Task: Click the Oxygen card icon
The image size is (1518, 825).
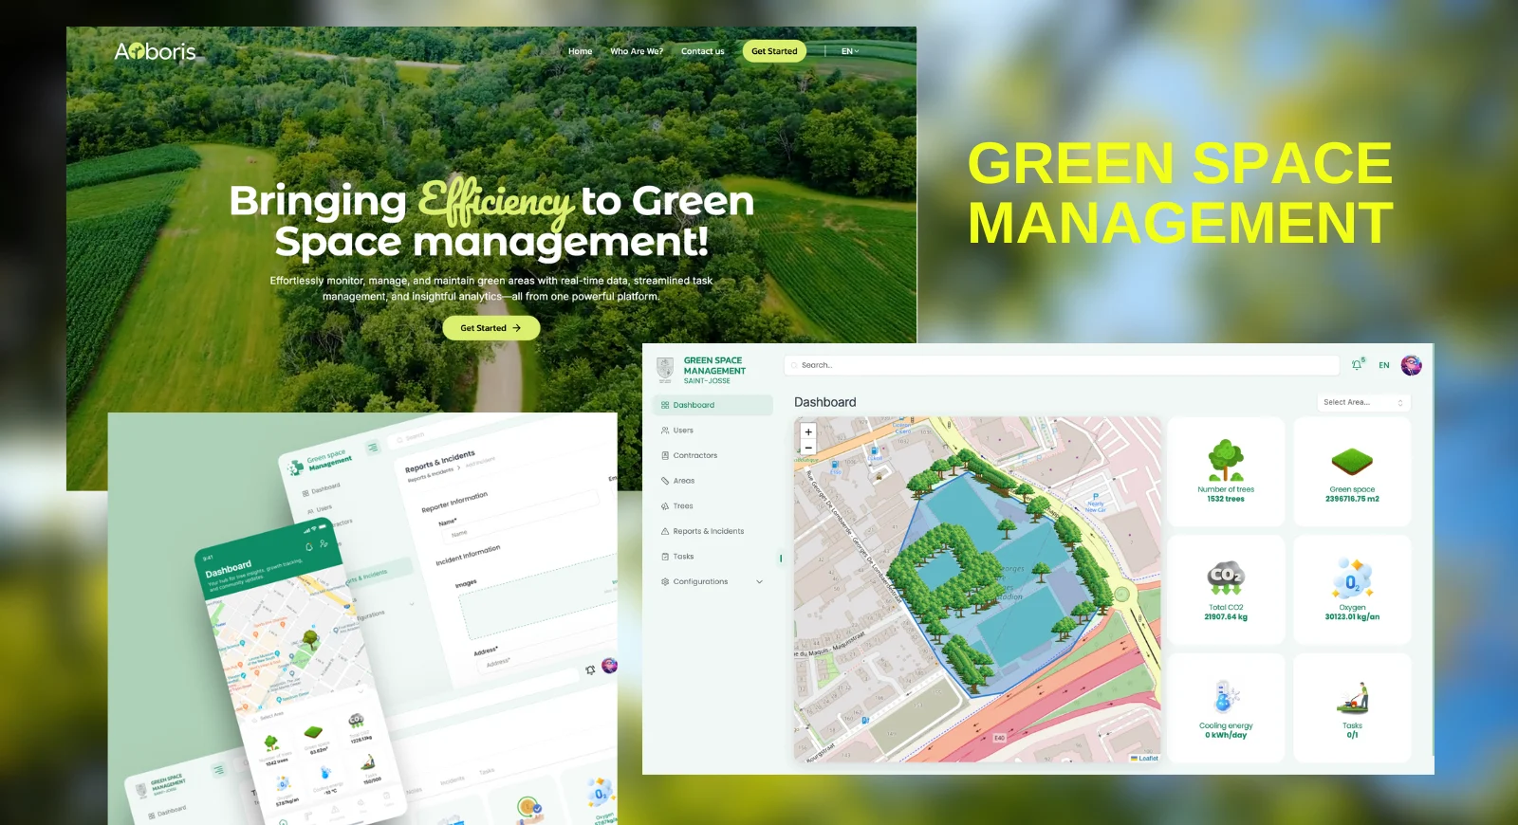Action: [x=1352, y=577]
